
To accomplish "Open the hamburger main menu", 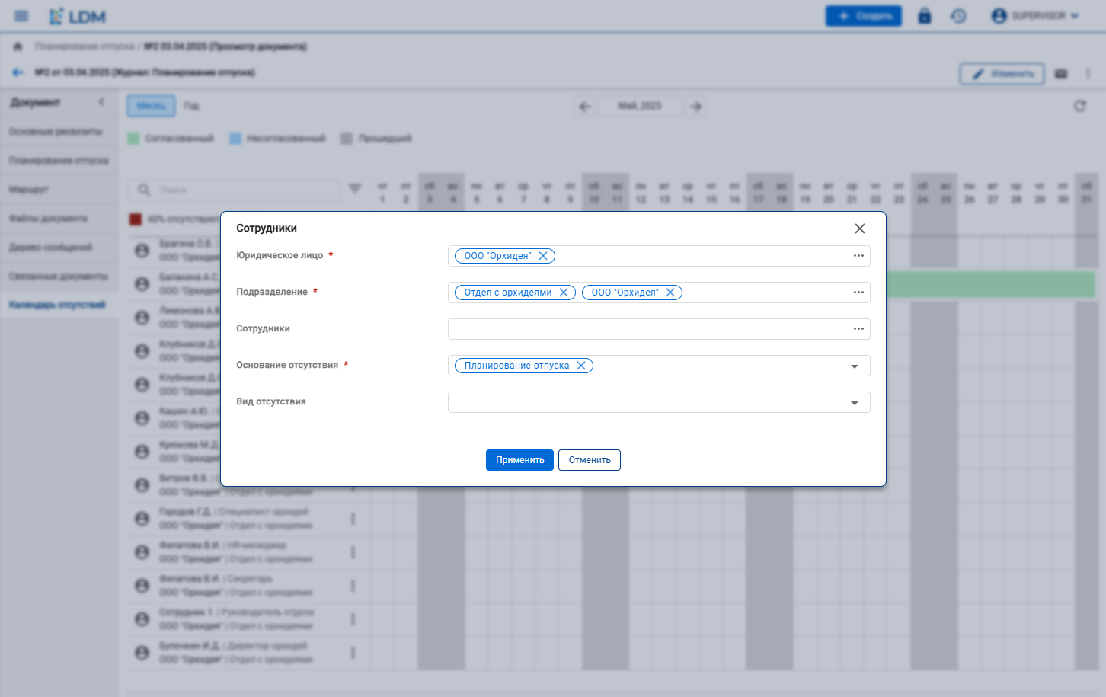I will pyautogui.click(x=21, y=16).
